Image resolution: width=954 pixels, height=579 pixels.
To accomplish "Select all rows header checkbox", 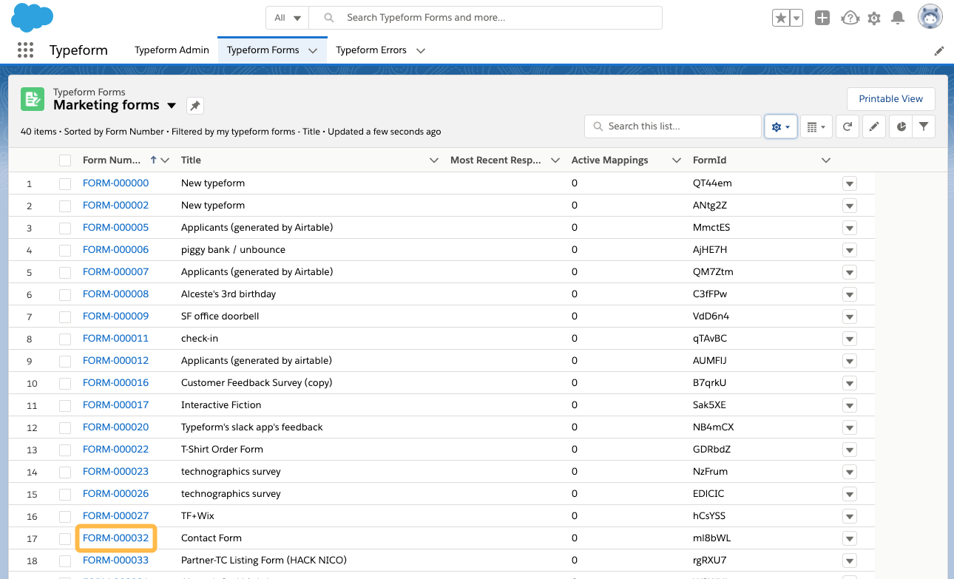I will [x=65, y=160].
